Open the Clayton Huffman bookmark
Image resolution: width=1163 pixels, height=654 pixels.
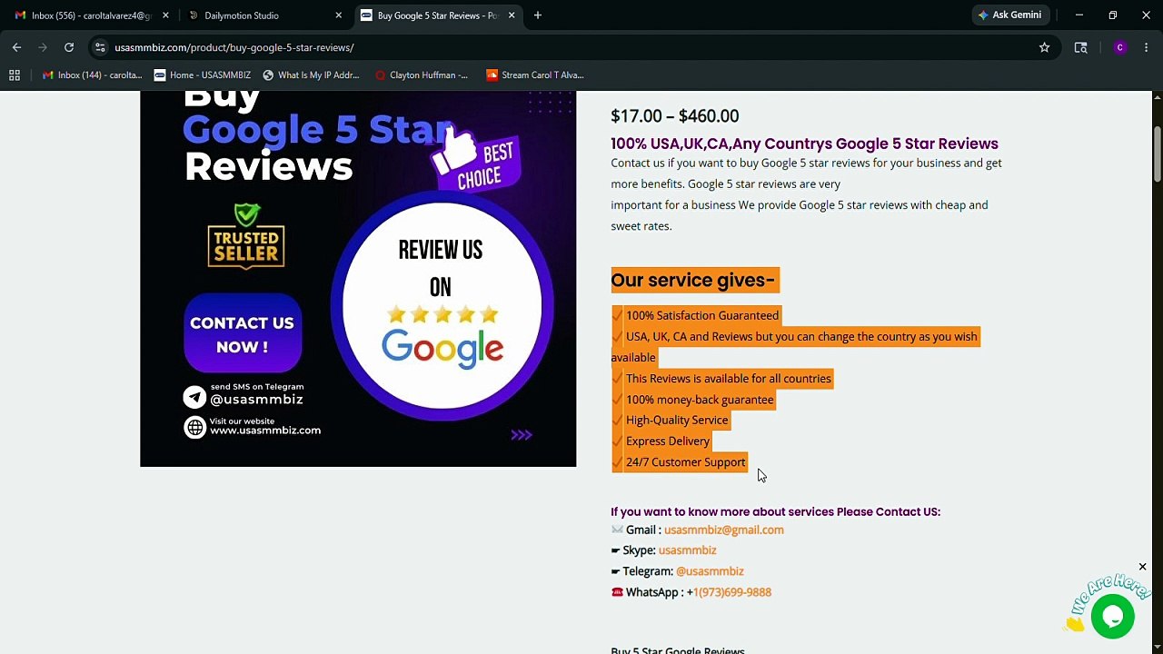(x=422, y=75)
